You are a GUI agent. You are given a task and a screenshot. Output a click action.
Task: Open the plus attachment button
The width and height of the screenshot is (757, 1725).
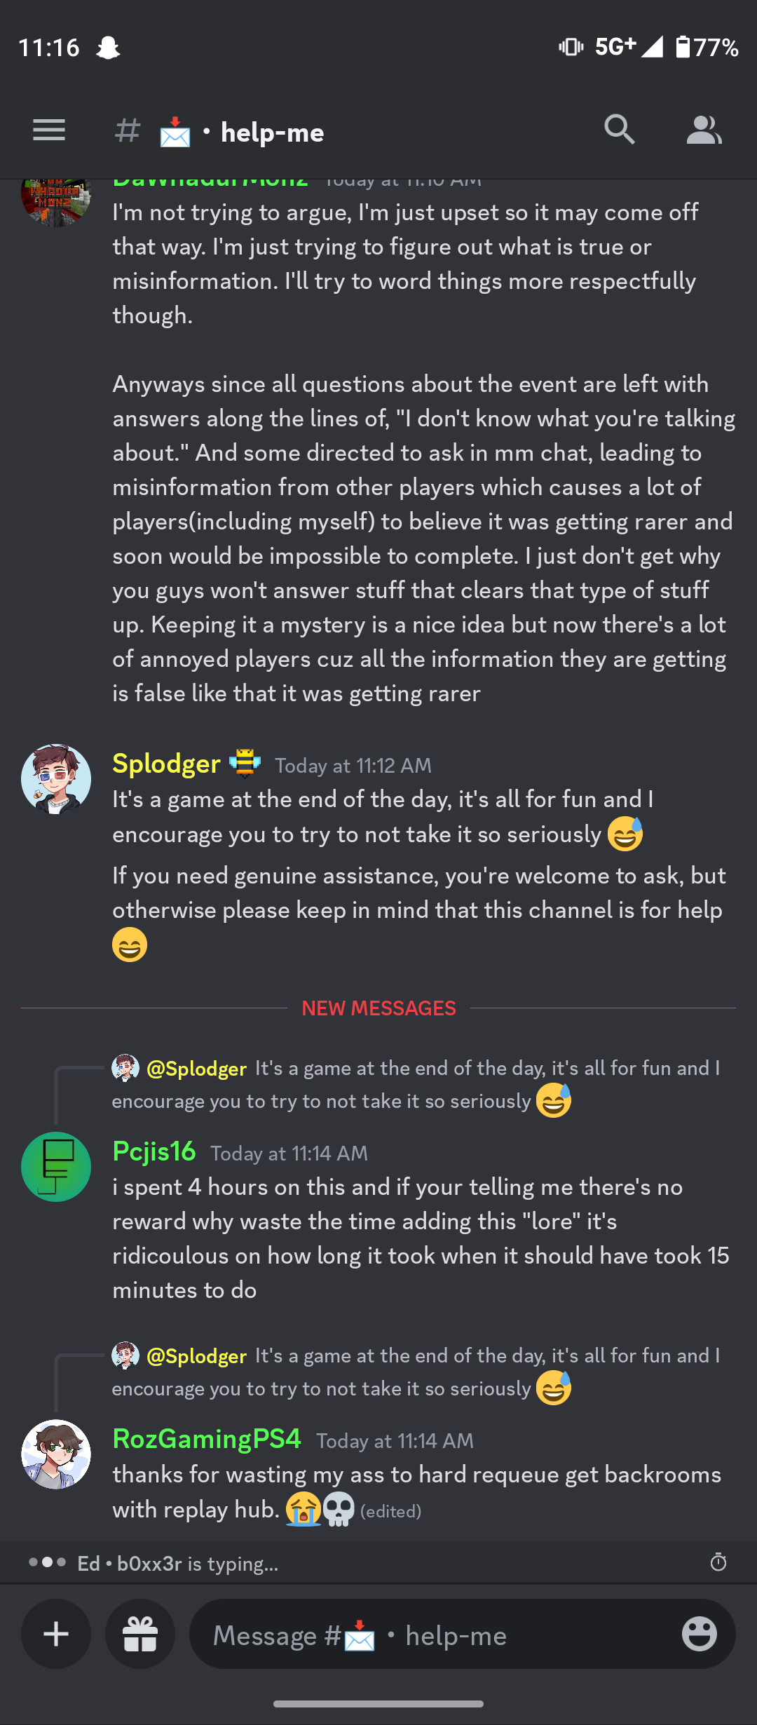tap(56, 1634)
